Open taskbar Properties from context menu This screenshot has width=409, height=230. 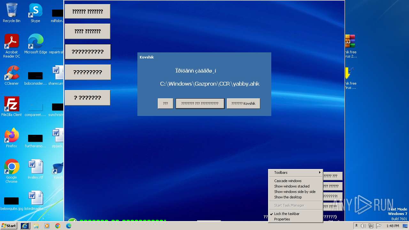pos(295,219)
